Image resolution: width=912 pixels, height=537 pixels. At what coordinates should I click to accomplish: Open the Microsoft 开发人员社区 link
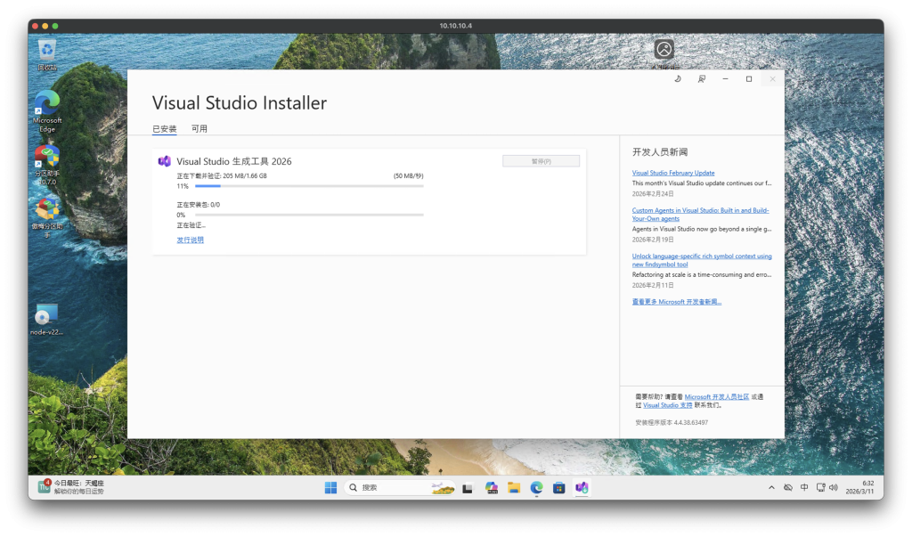(x=716, y=396)
